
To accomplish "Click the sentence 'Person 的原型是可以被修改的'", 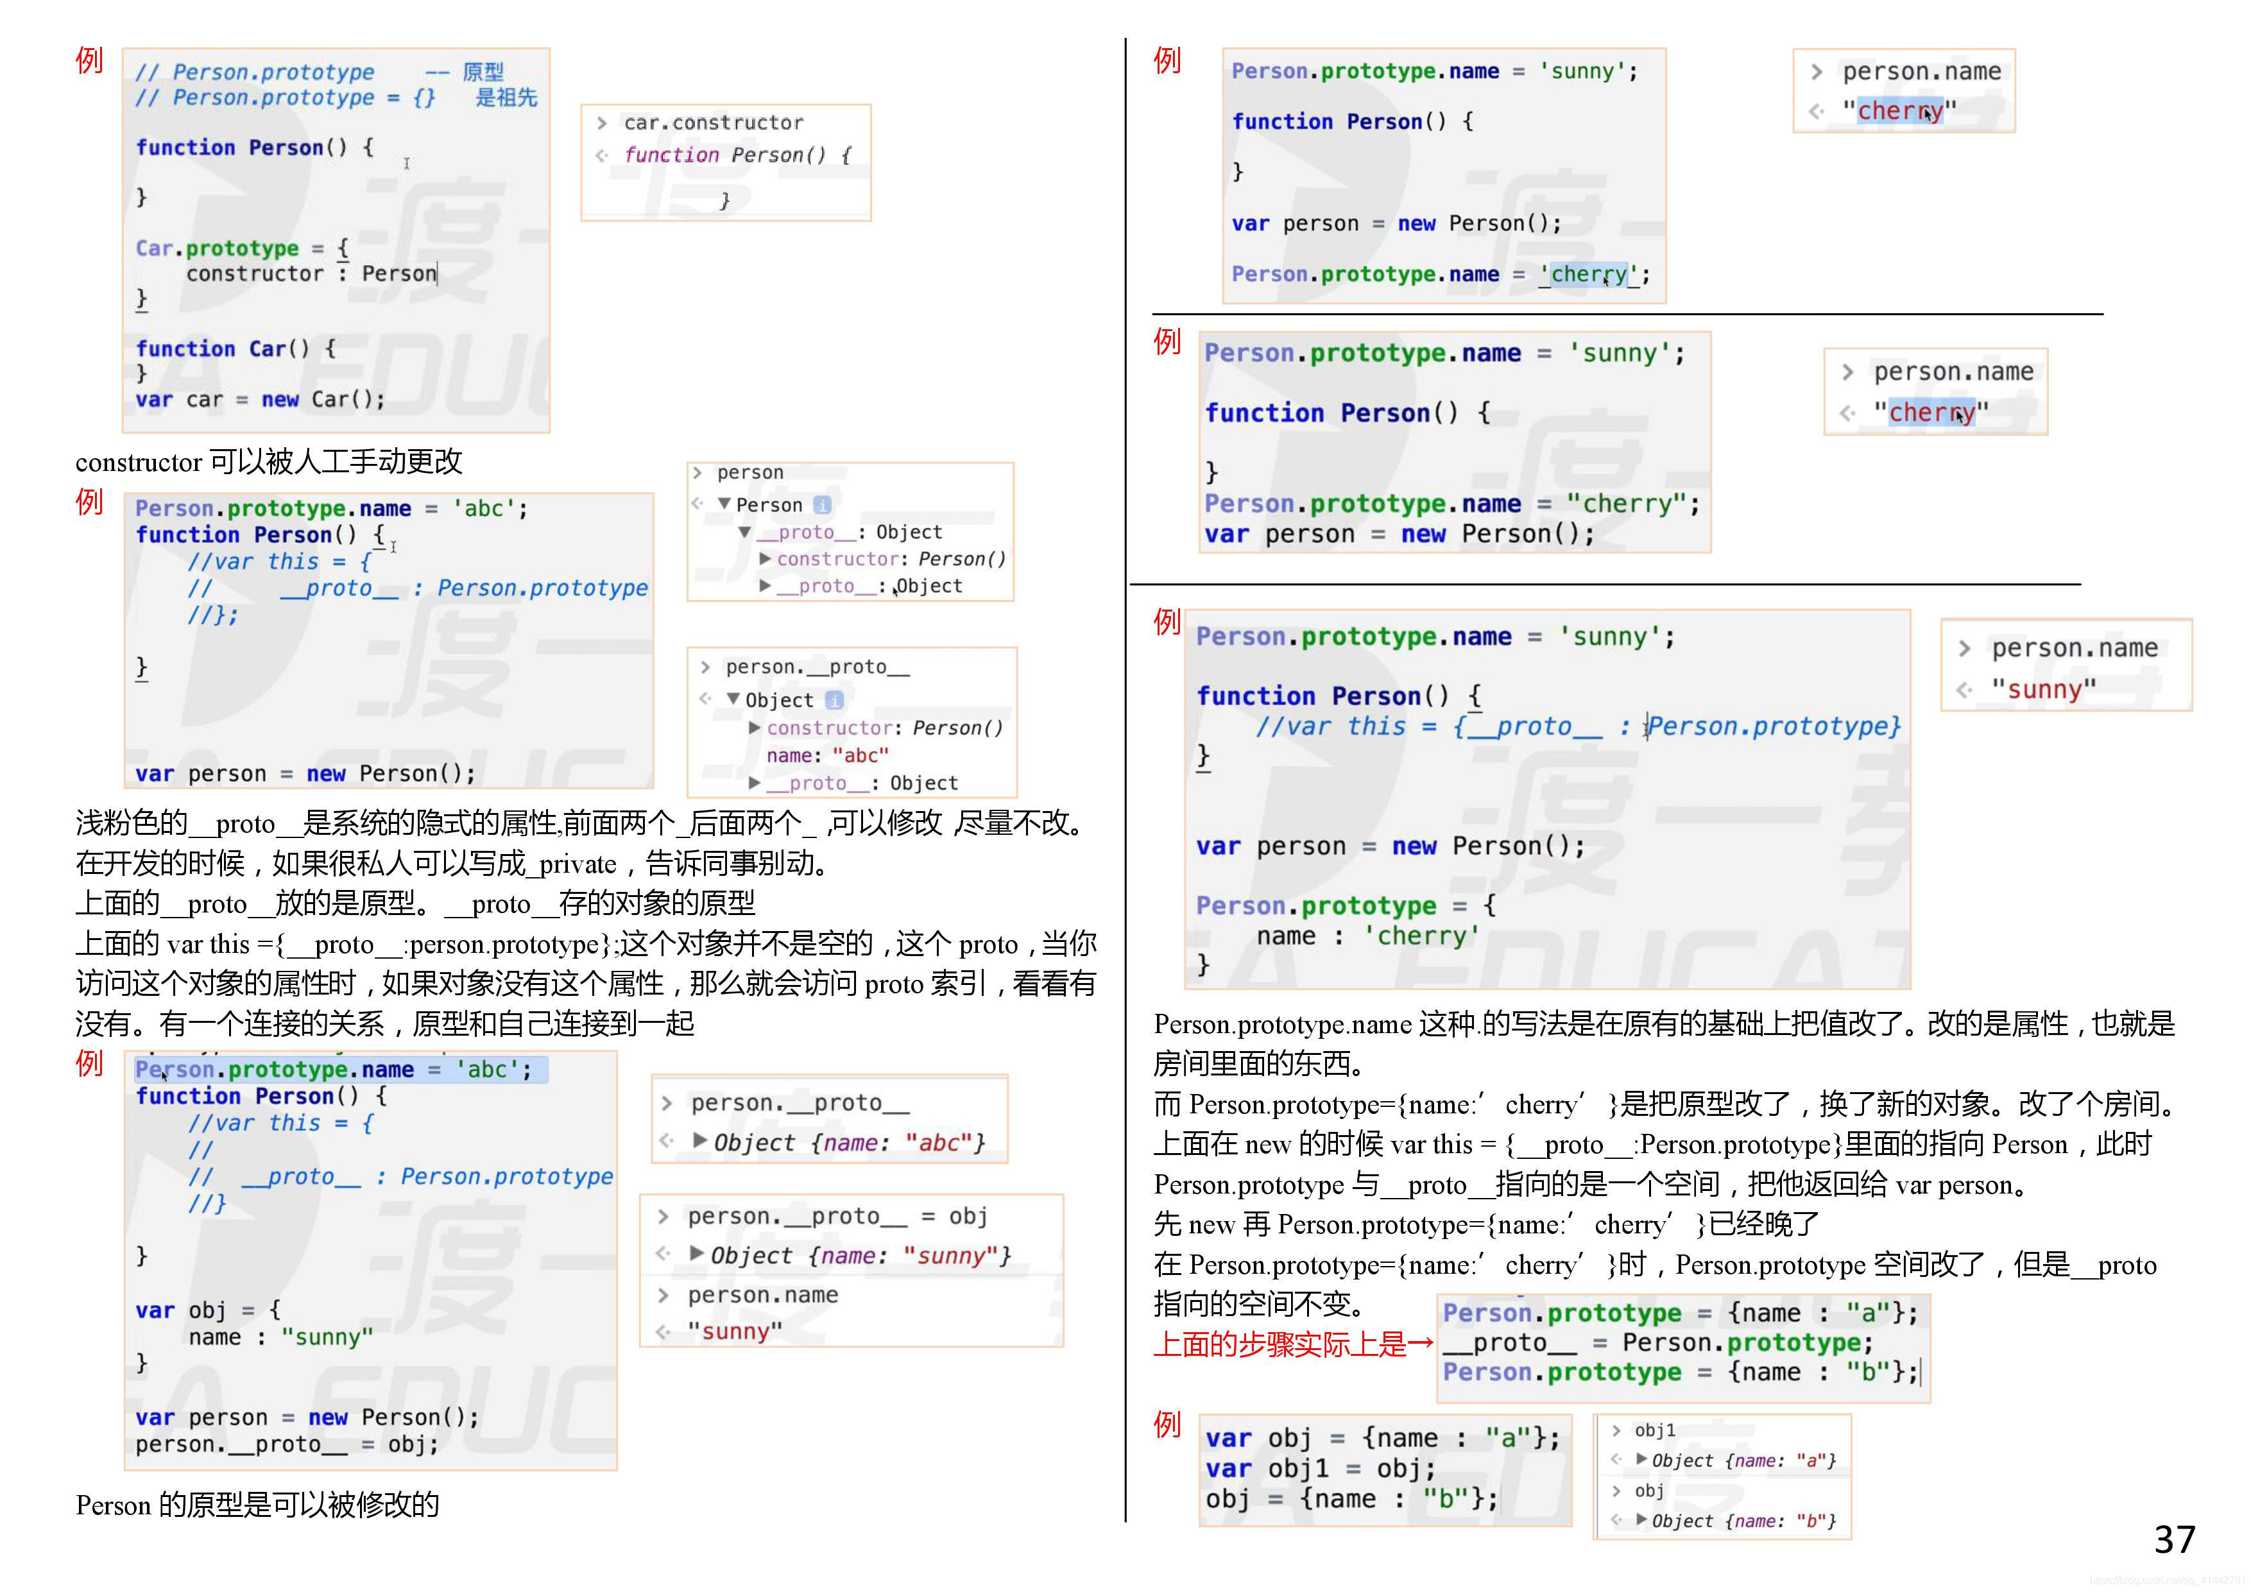I will 258,1505.
